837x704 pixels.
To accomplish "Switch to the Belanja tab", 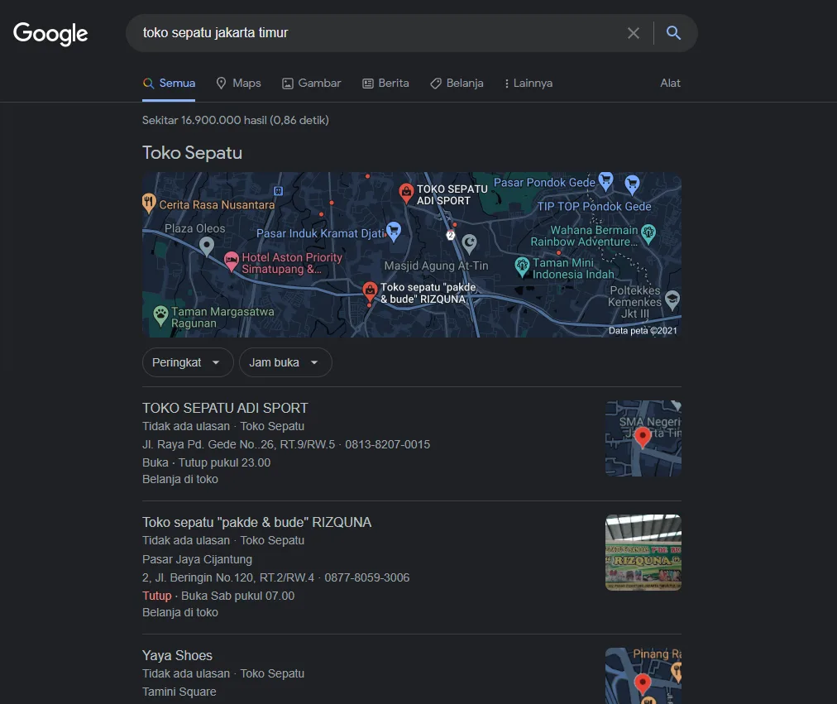I will point(457,84).
